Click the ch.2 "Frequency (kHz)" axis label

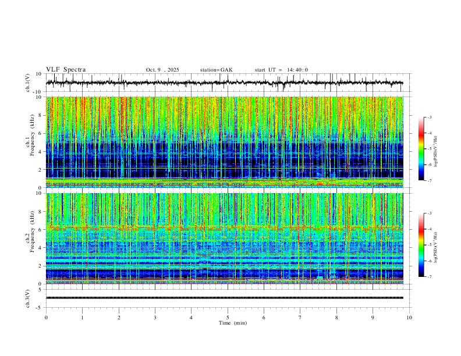click(32, 232)
